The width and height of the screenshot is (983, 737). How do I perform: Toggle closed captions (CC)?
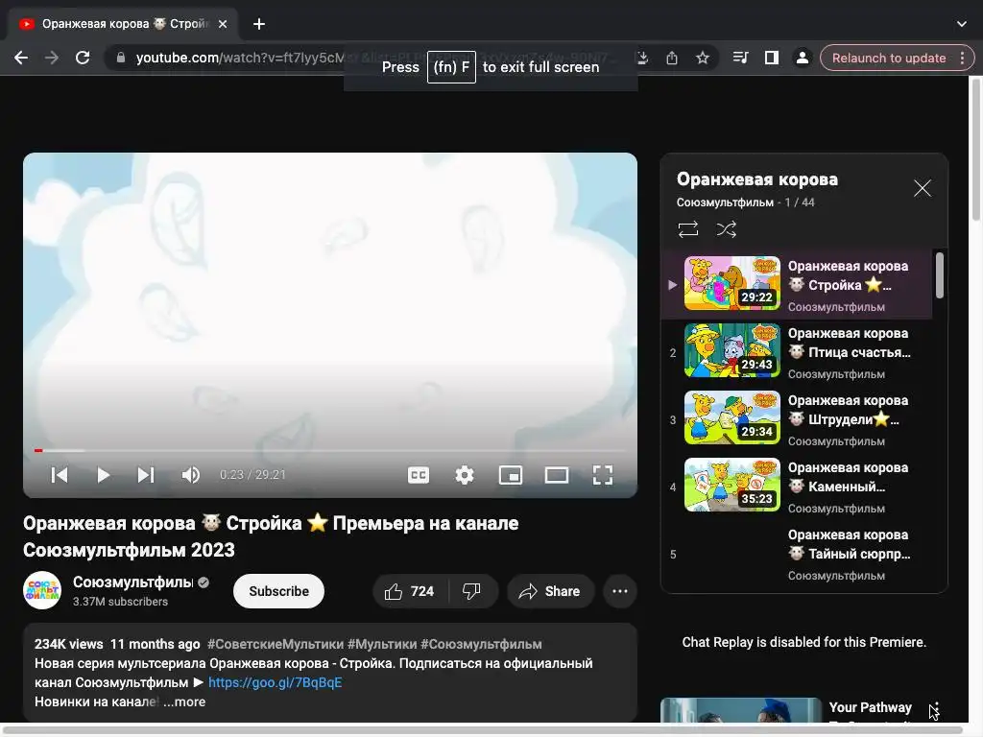[x=419, y=475]
